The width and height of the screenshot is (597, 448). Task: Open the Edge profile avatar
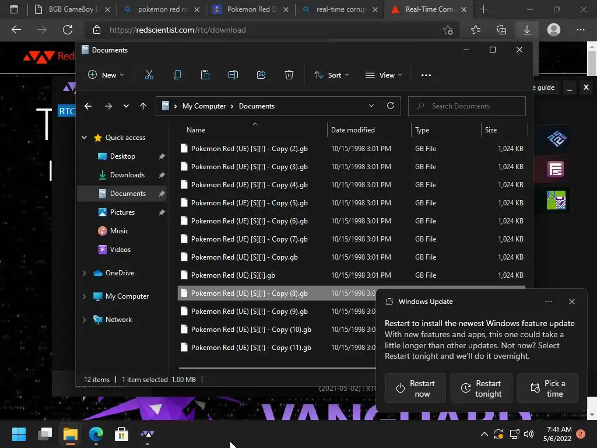[x=554, y=30]
